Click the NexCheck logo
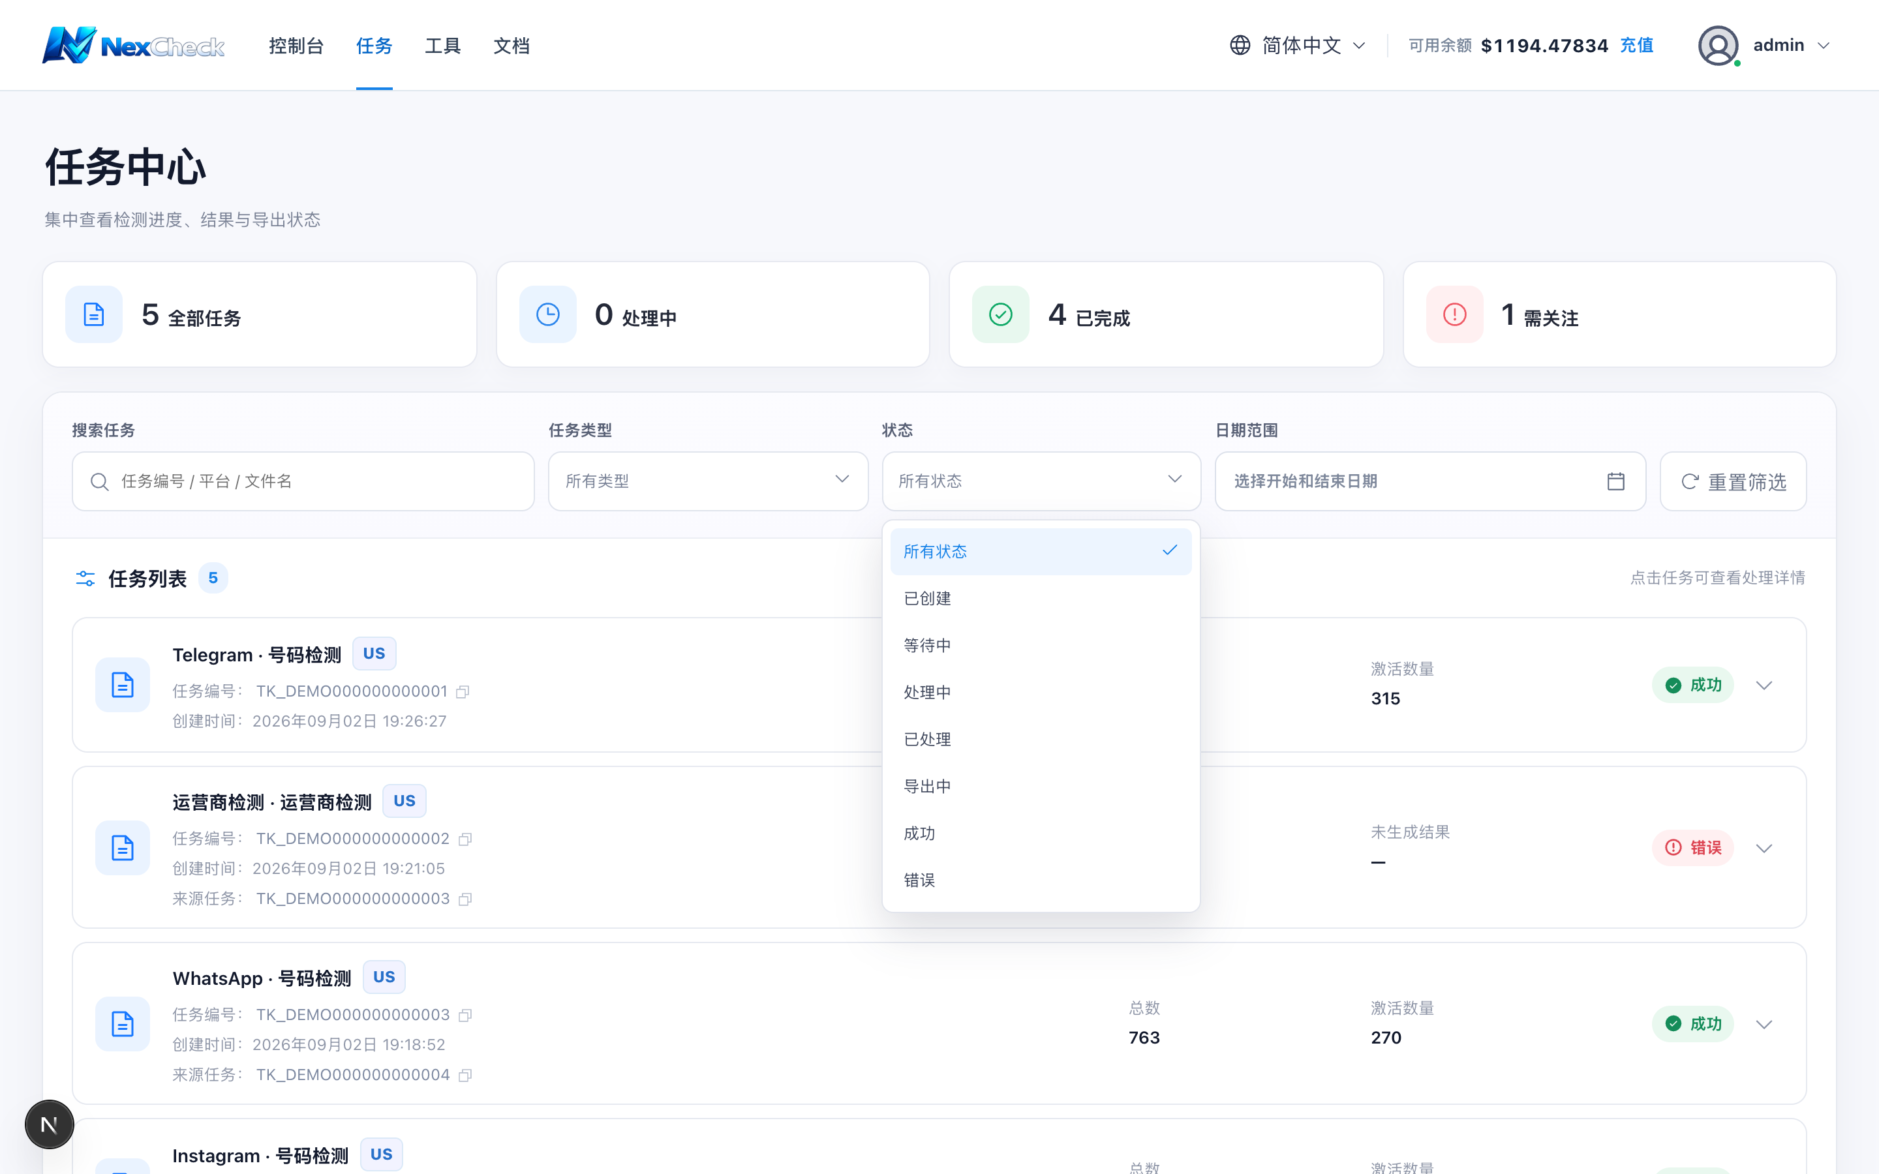Image resolution: width=1879 pixels, height=1174 pixels. [x=134, y=45]
